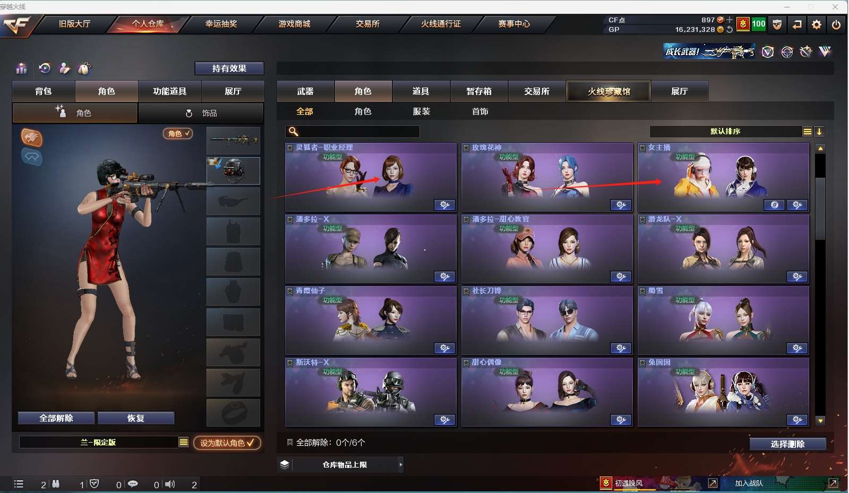
Task: Open settings icon on 女主播 card
Action: click(x=797, y=205)
